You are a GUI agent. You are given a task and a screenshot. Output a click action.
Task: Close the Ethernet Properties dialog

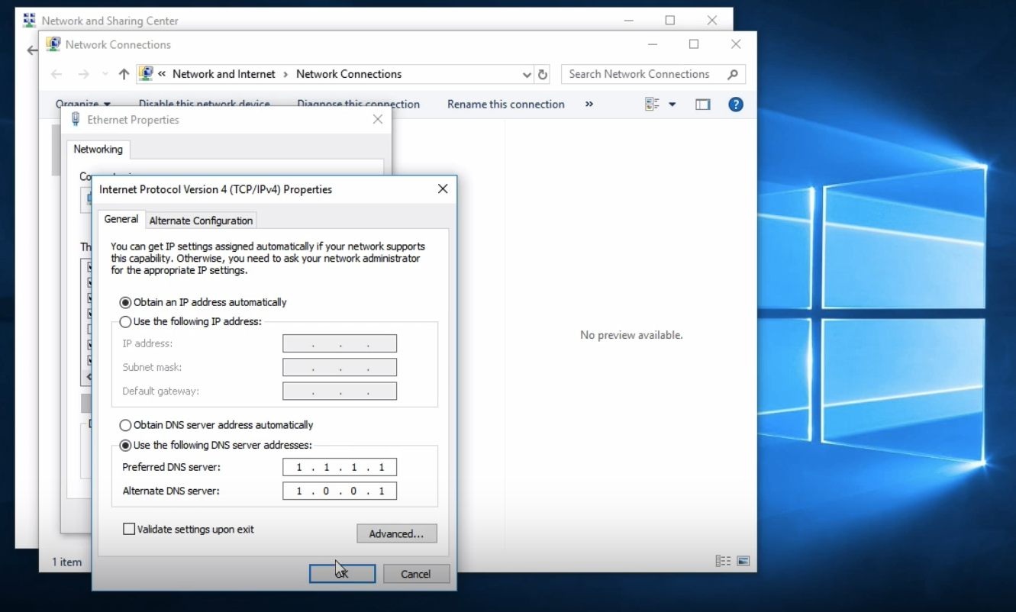(x=378, y=119)
